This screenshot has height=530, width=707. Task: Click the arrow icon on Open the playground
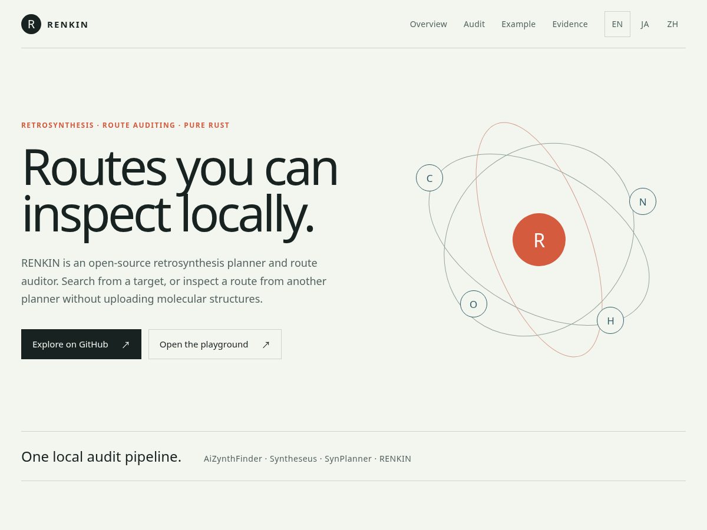266,344
